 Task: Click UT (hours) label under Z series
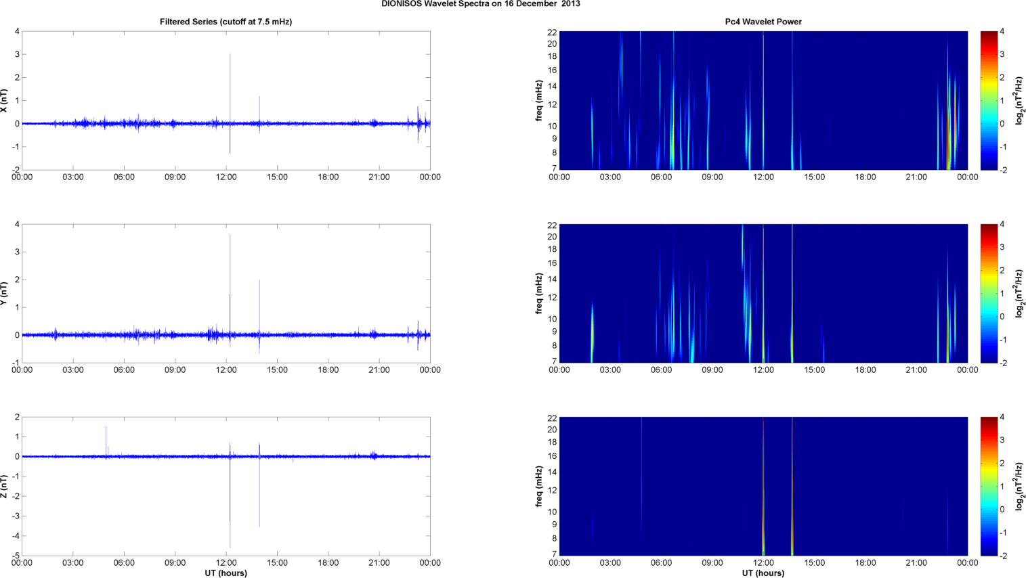(x=226, y=573)
